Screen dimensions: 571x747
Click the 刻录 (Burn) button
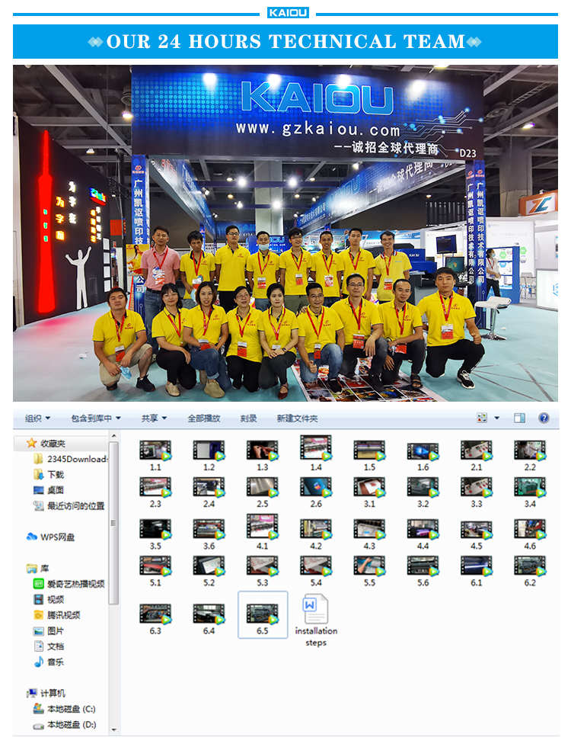point(248,418)
